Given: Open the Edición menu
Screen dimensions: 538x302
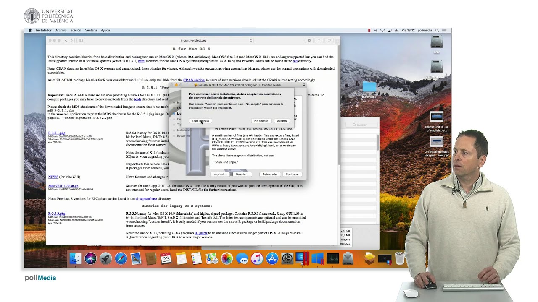Looking at the screenshot, I should pos(76,30).
